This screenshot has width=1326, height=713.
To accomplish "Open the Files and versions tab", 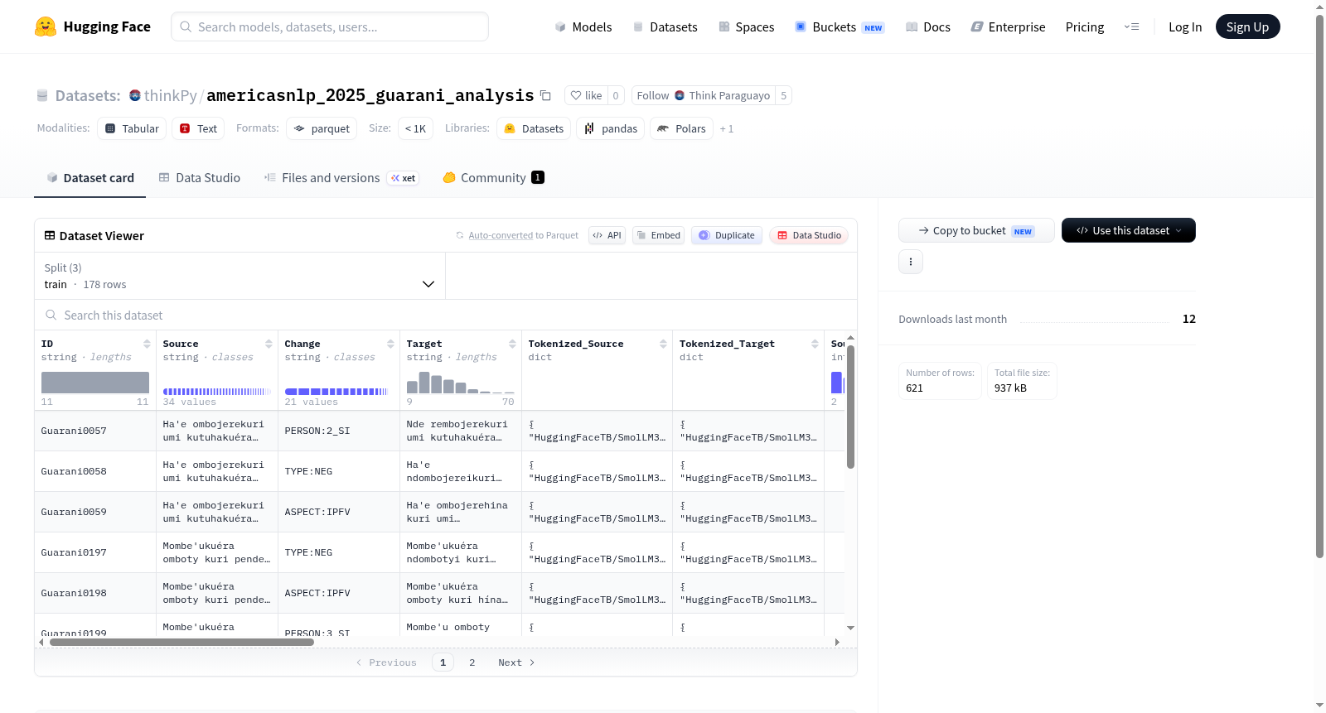I will [341, 177].
